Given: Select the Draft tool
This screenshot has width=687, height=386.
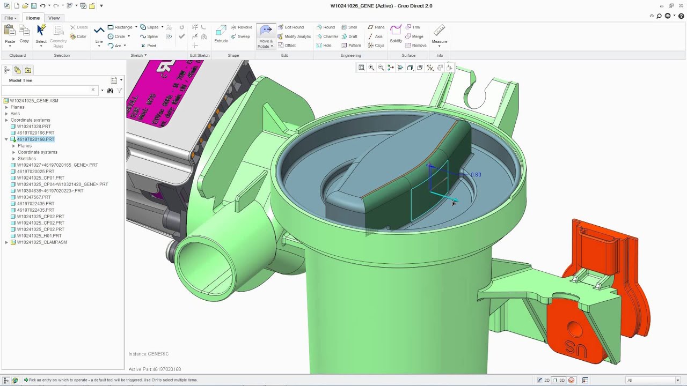Looking at the screenshot, I should [x=349, y=36].
